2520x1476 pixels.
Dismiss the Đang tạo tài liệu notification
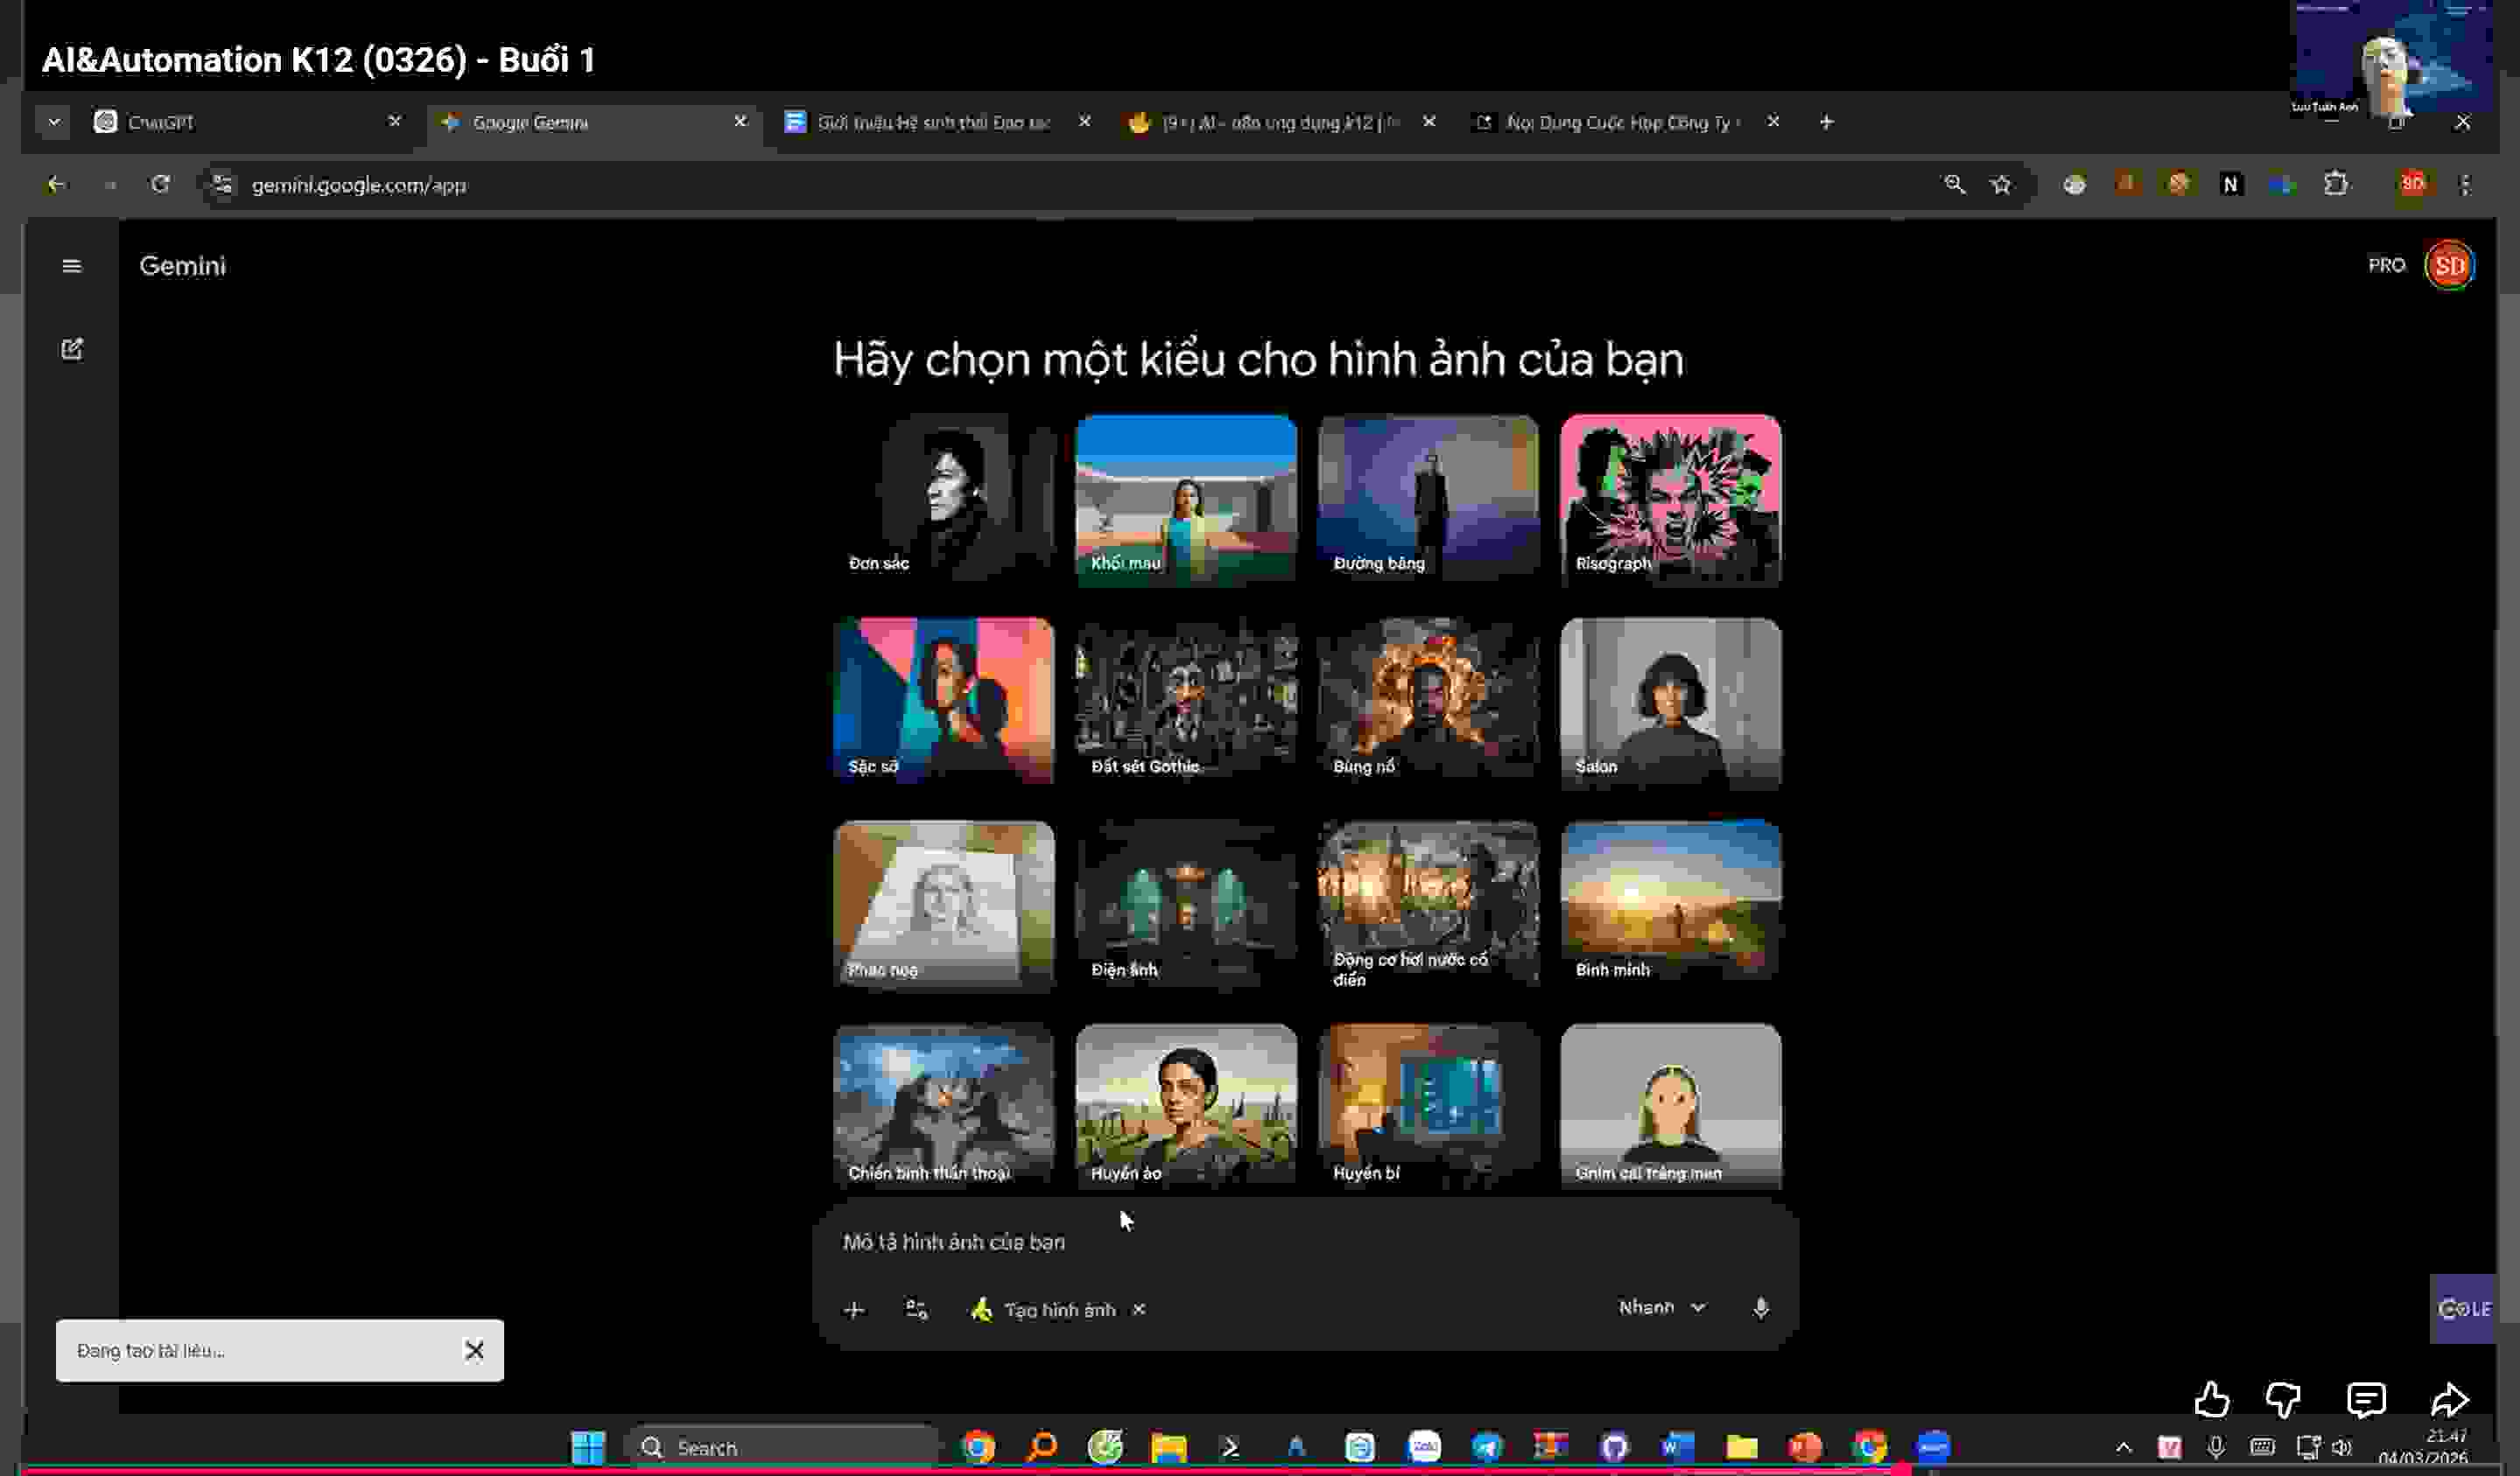[474, 1350]
